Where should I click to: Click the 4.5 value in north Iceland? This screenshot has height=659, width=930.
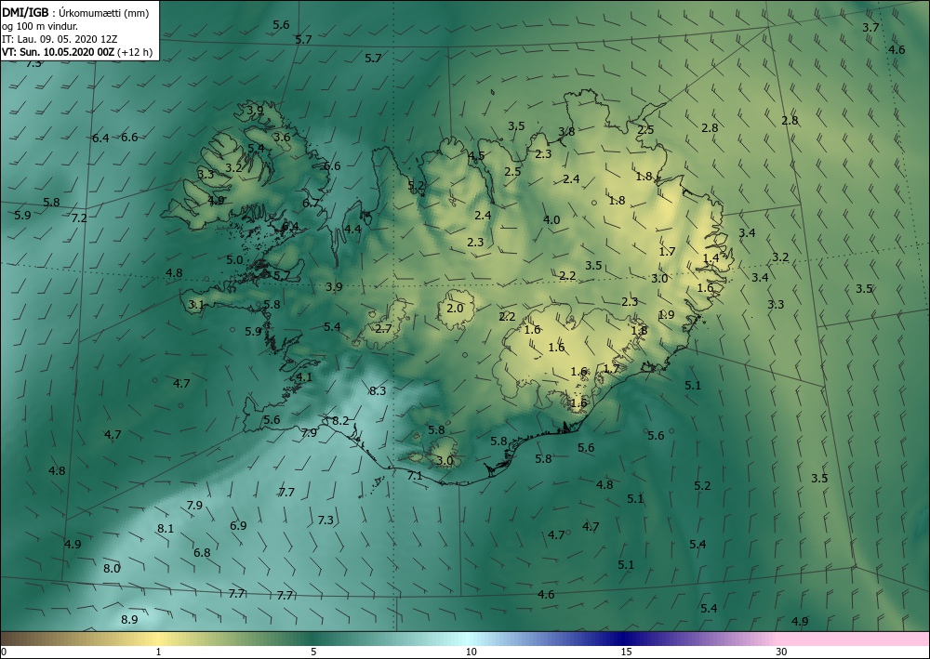pyautogui.click(x=476, y=156)
